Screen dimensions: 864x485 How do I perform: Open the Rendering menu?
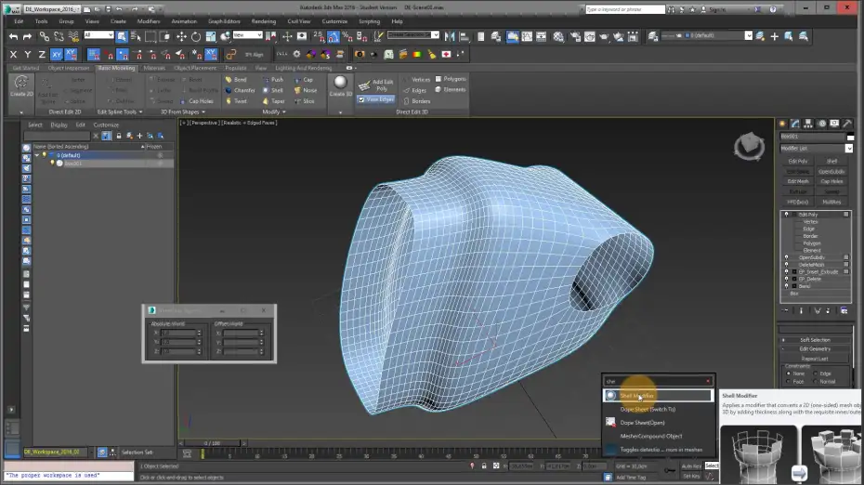tap(264, 21)
